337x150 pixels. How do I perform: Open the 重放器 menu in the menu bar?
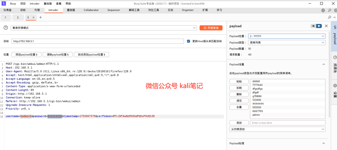(x=48, y=4)
